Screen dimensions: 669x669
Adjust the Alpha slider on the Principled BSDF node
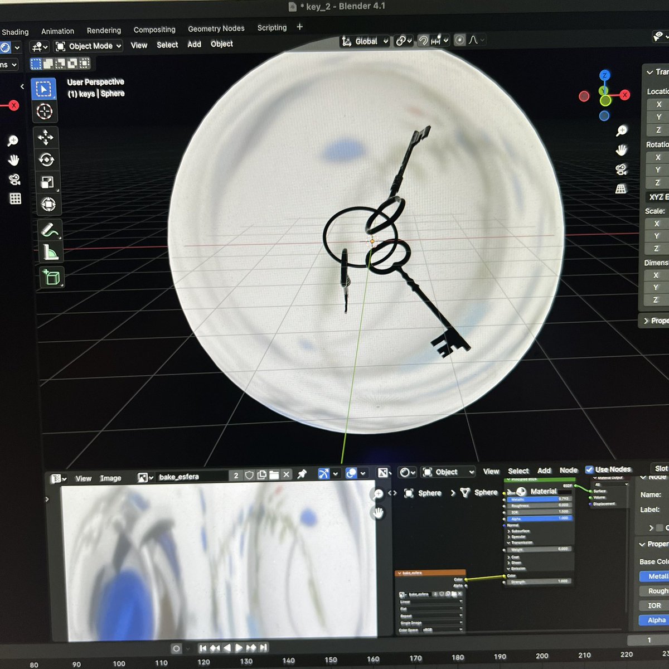tap(540, 518)
